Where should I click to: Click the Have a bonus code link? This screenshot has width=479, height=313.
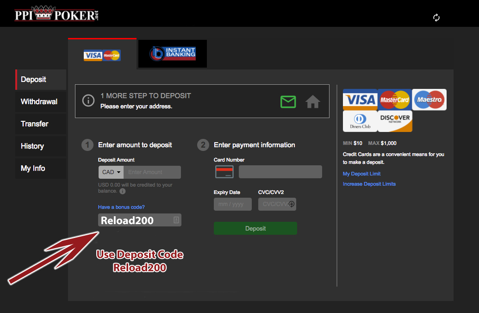121,207
